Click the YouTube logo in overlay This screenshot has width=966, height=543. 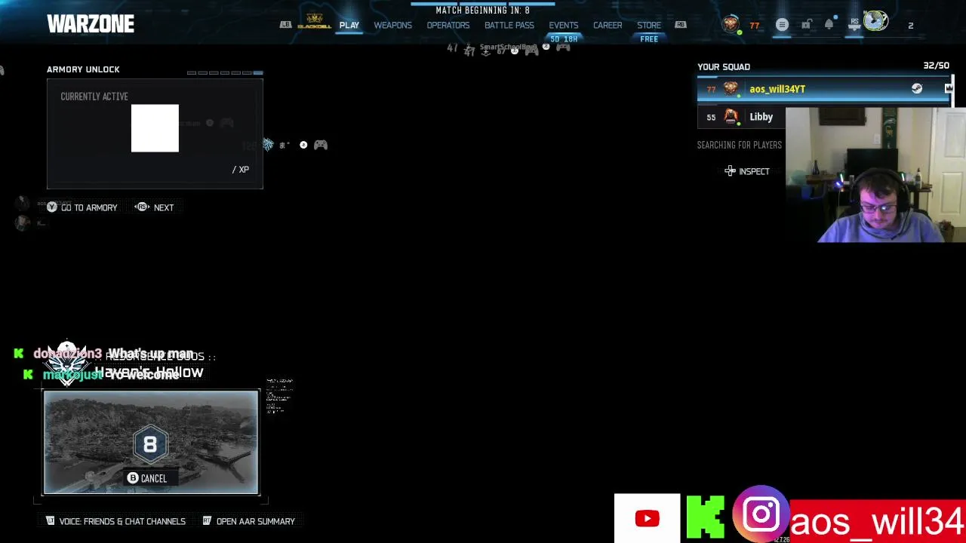(x=647, y=518)
